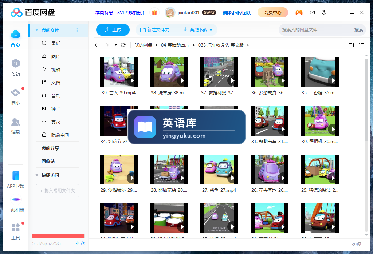Navigate forward with right arrow
This screenshot has width=373, height=254.
click(107, 45)
